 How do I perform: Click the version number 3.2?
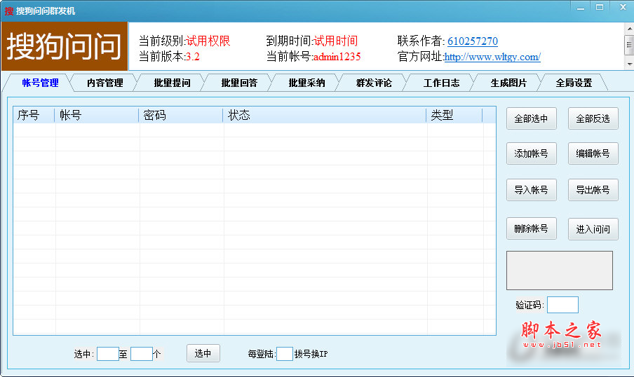[193, 57]
